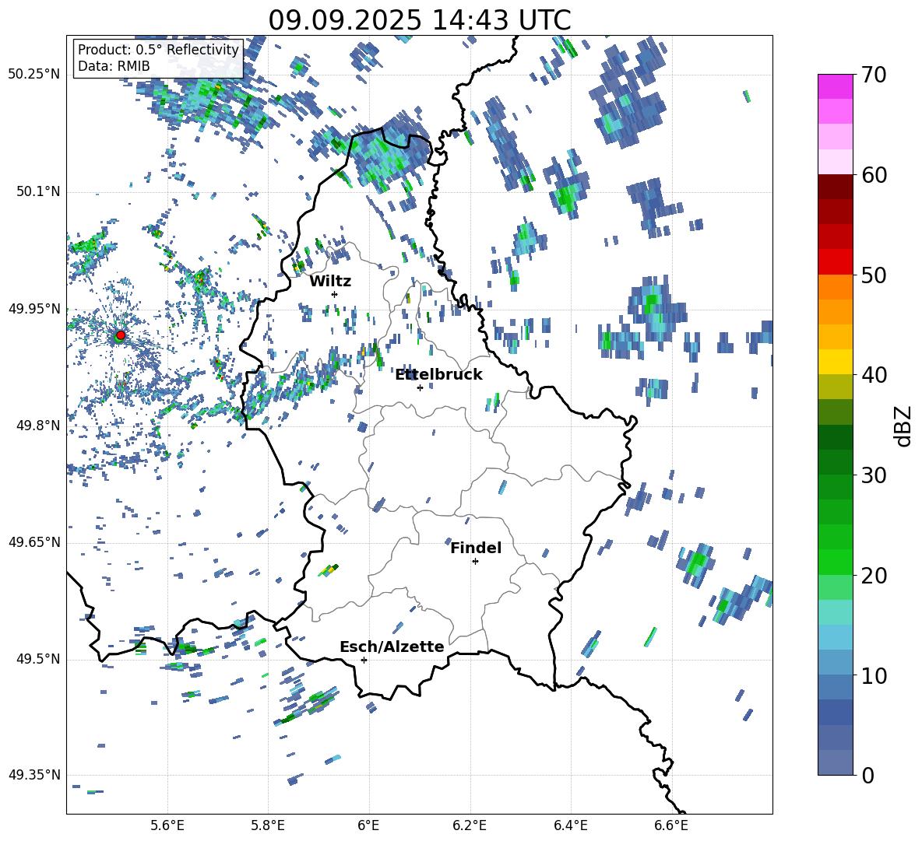This screenshot has height=841, width=922.
Task: Click the 6.2°E longitude label
Action: tap(470, 825)
